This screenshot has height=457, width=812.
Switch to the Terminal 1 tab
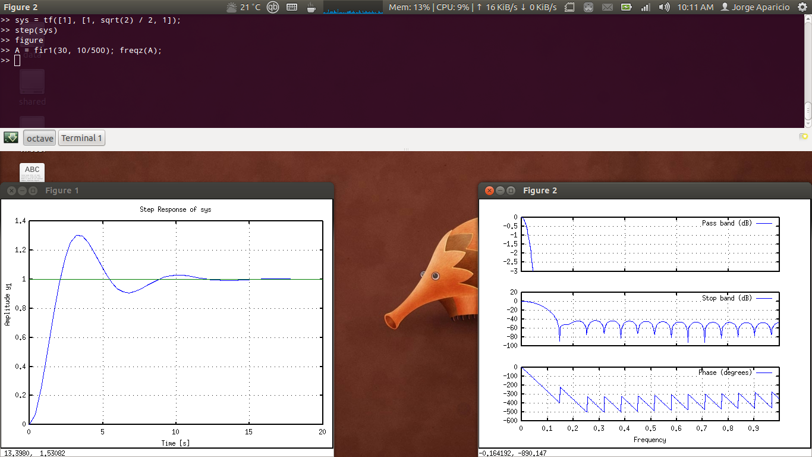(81, 137)
